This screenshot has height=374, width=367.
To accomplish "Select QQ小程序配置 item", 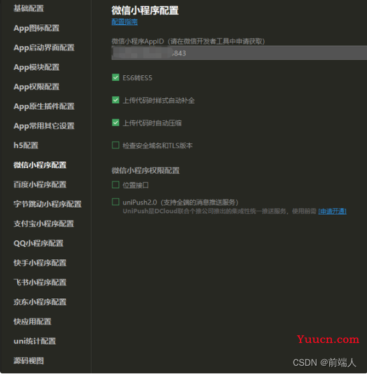I will pos(38,243).
